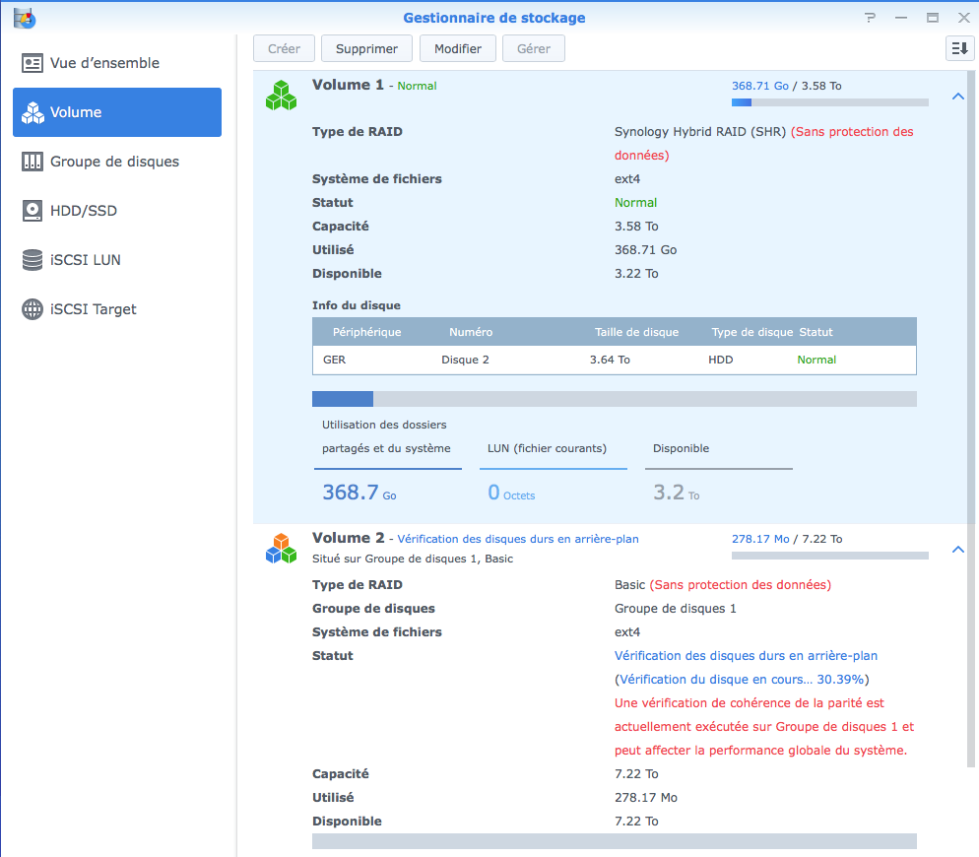Click the iSCSI Target globe icon
Screen dimensions: 979x857
tap(33, 309)
